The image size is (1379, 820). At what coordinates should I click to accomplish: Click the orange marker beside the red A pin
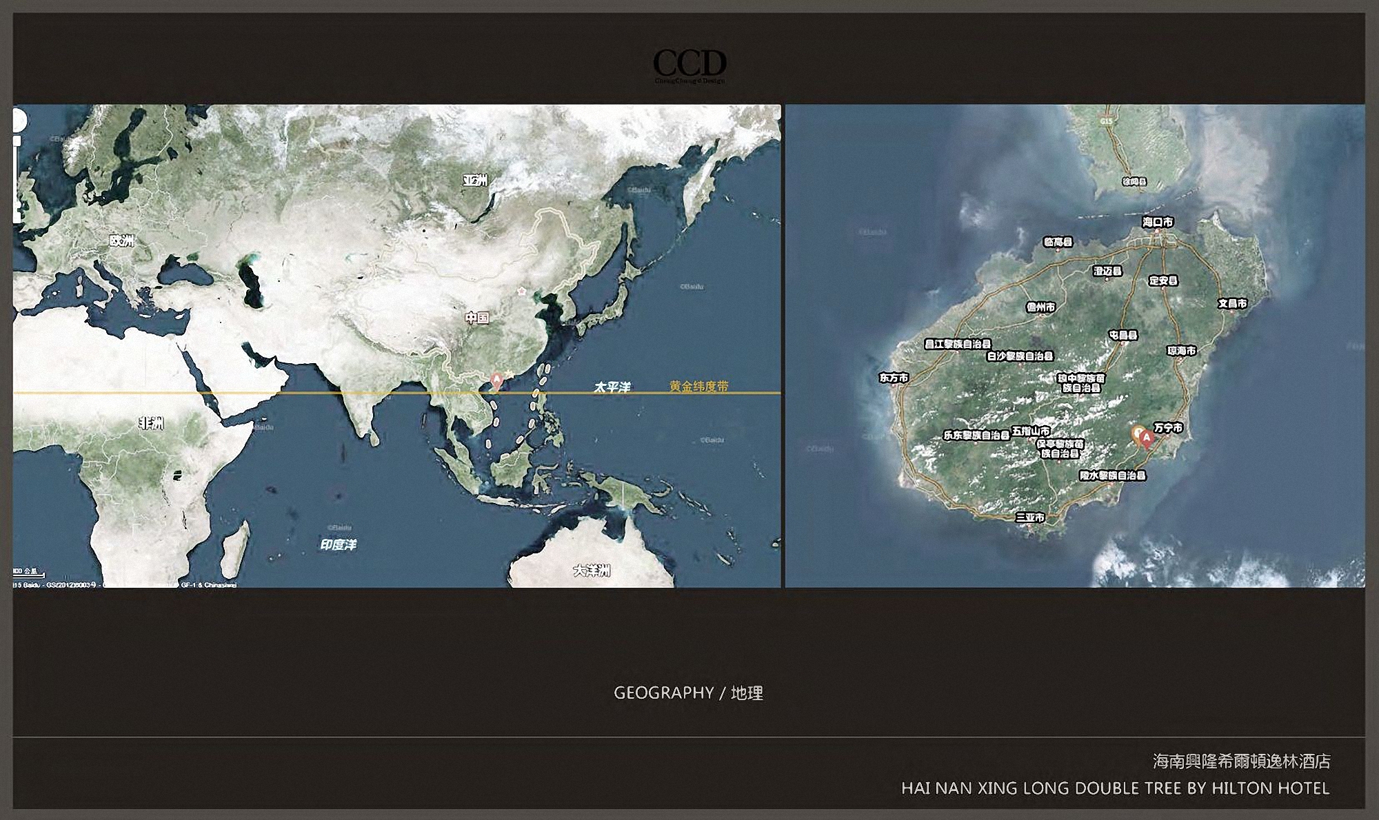tap(1138, 433)
